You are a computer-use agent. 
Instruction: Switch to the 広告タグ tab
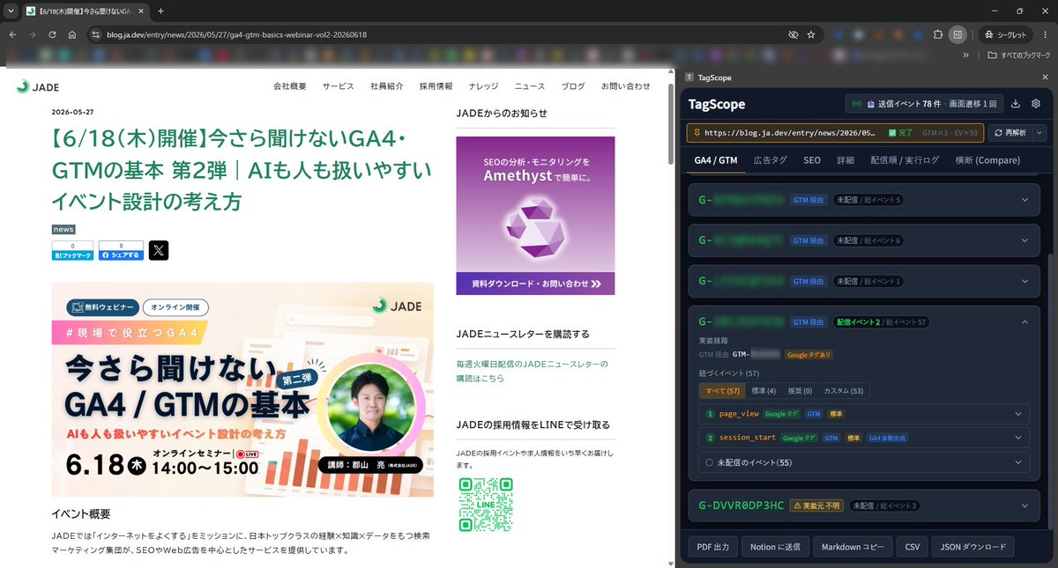tap(771, 160)
